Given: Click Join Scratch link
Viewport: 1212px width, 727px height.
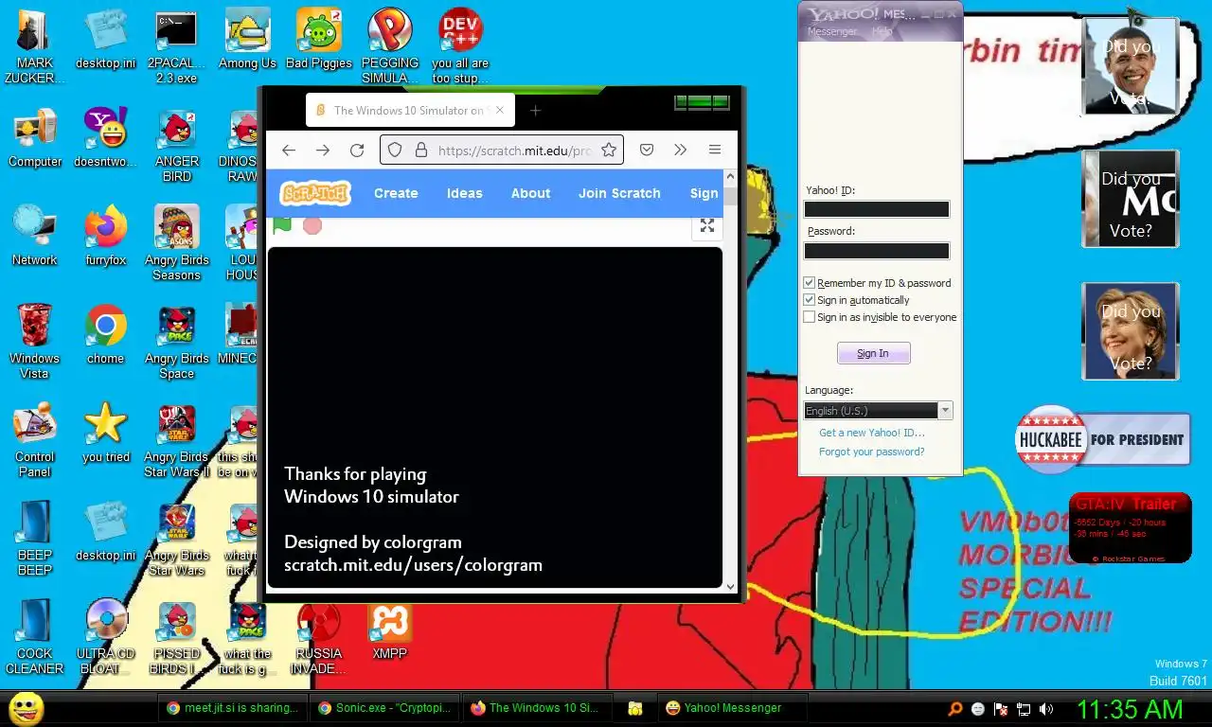Looking at the screenshot, I should pyautogui.click(x=619, y=193).
